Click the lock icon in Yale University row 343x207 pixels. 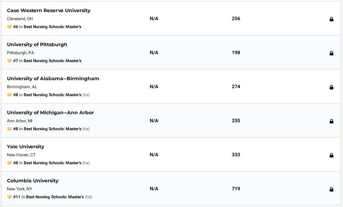[x=332, y=155]
